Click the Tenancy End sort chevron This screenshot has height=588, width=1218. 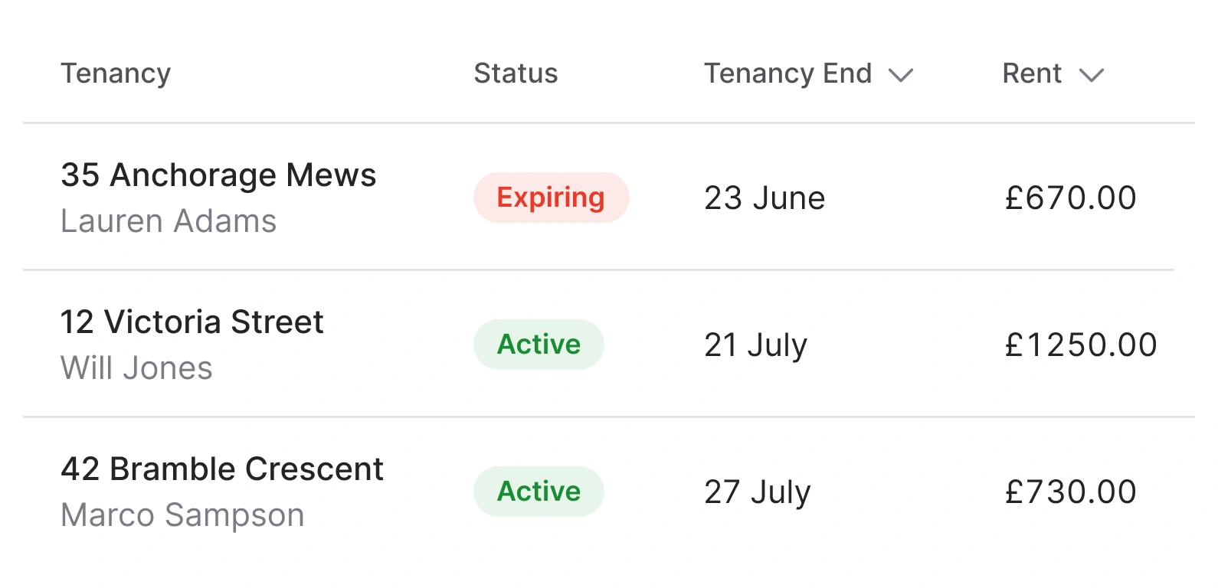tap(901, 75)
